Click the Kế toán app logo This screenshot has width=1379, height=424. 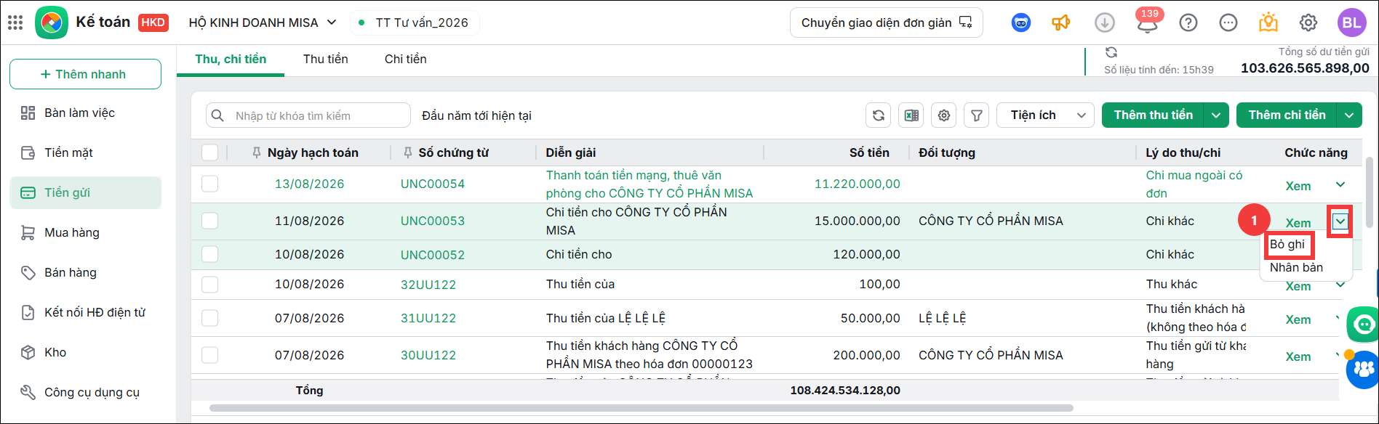pyautogui.click(x=52, y=23)
